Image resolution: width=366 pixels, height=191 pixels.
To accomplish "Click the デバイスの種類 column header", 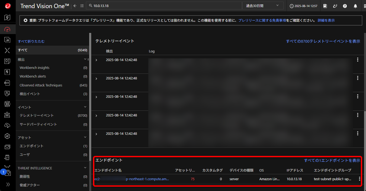I will (241, 170).
